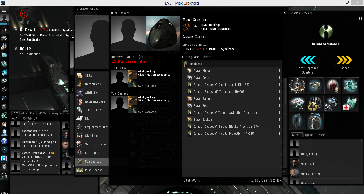Select guest Admrial Ferret in the list
The height and width of the screenshot is (194, 364).
(x=325, y=174)
